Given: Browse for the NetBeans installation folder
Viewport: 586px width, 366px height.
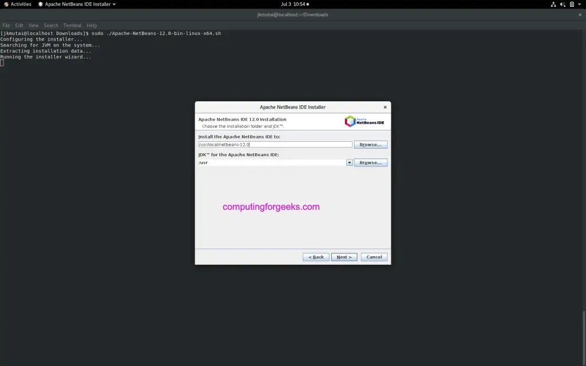Looking at the screenshot, I should pos(370,144).
